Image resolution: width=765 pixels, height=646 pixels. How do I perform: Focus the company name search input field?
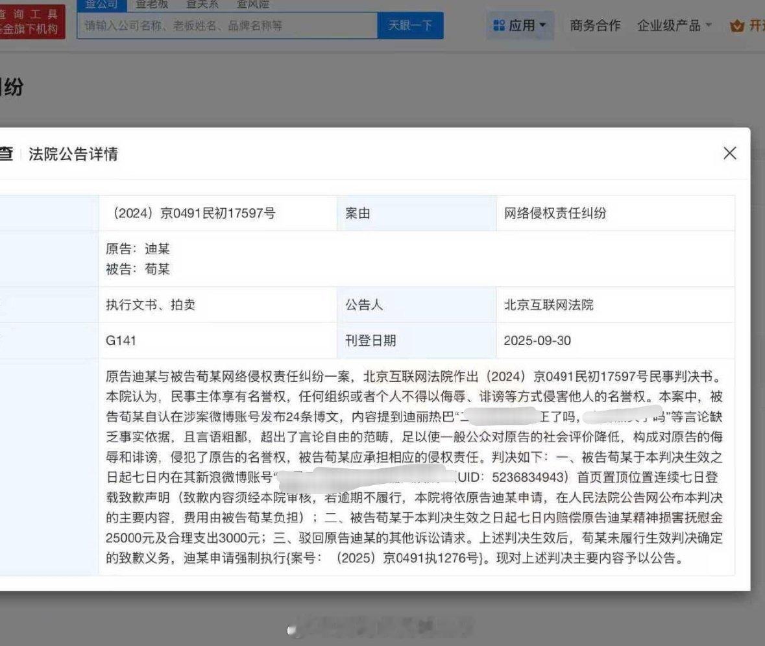[227, 26]
